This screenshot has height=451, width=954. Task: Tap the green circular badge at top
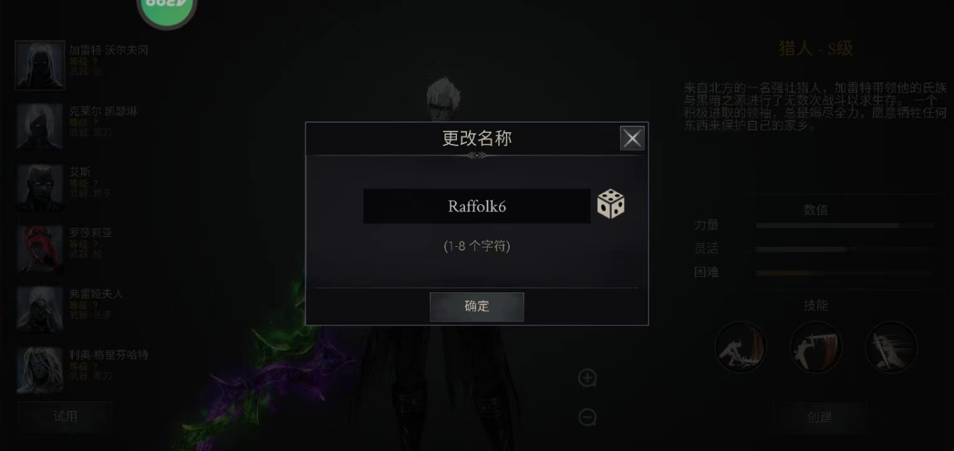pyautogui.click(x=166, y=9)
